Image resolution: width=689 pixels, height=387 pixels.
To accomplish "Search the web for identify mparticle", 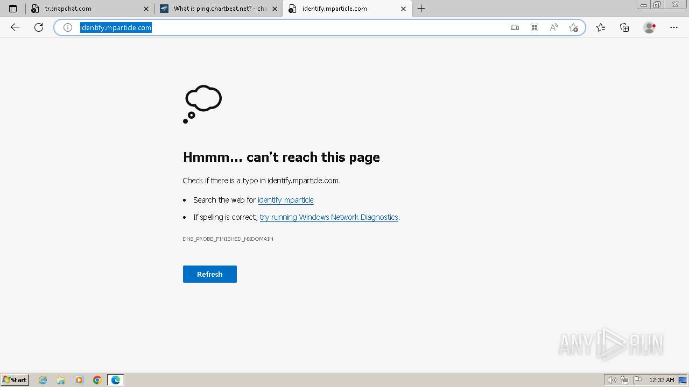I will [x=286, y=200].
